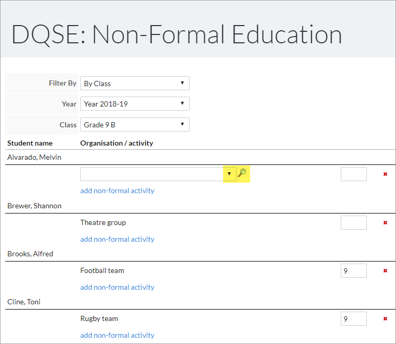Click the Theatre group activity text
Screen dimensions: 396x344
(x=103, y=222)
